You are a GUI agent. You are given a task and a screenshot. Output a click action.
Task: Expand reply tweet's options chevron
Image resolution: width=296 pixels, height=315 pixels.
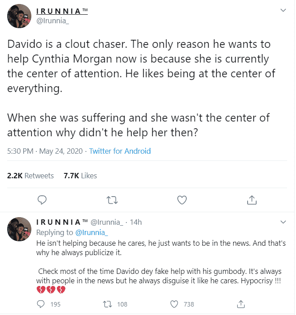pyautogui.click(x=283, y=222)
